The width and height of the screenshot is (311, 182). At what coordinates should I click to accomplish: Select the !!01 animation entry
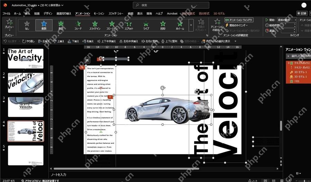tap(299, 81)
